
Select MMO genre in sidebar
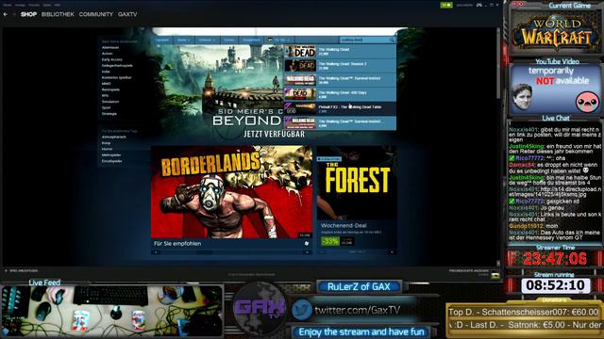point(107,84)
